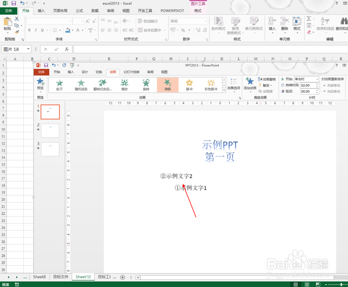Screen dimensions: 348x287
Task: Decrease decimal places
Action: [x=205, y=30]
